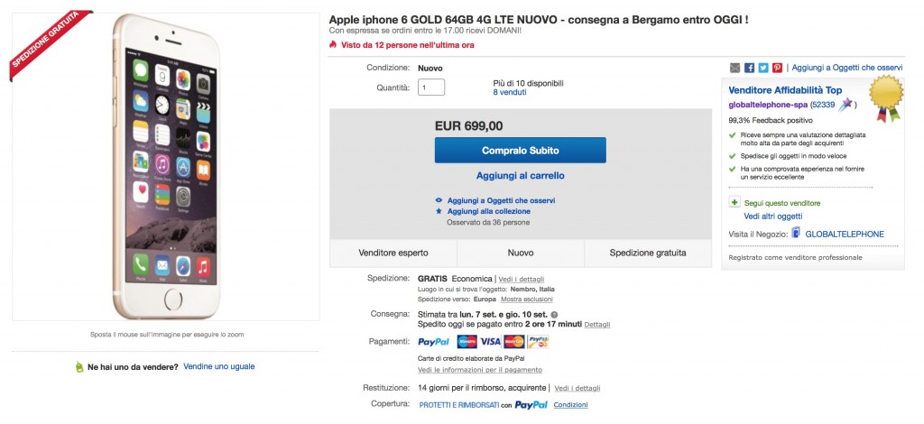This screenshot has height=424, width=924.
Task: Share listing via email icon
Action: [735, 68]
